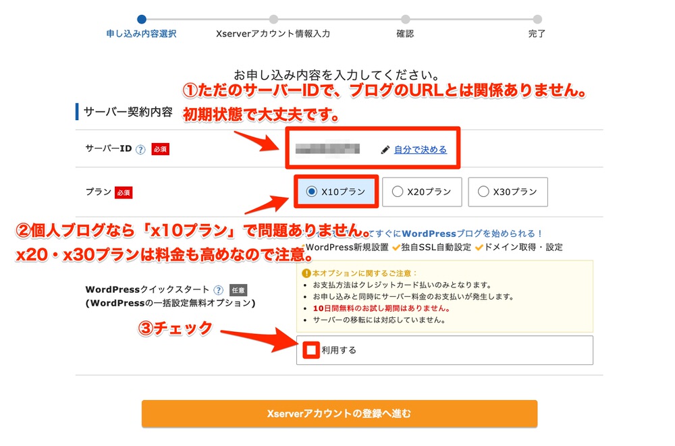Click the ドメイン取得・設定 feature text
The height and width of the screenshot is (446, 675).
(x=524, y=247)
